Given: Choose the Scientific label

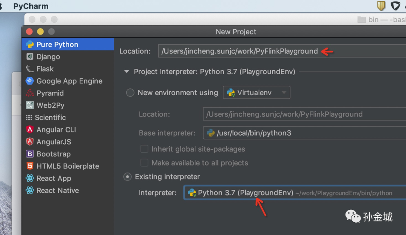Looking at the screenshot, I should click(x=50, y=117).
